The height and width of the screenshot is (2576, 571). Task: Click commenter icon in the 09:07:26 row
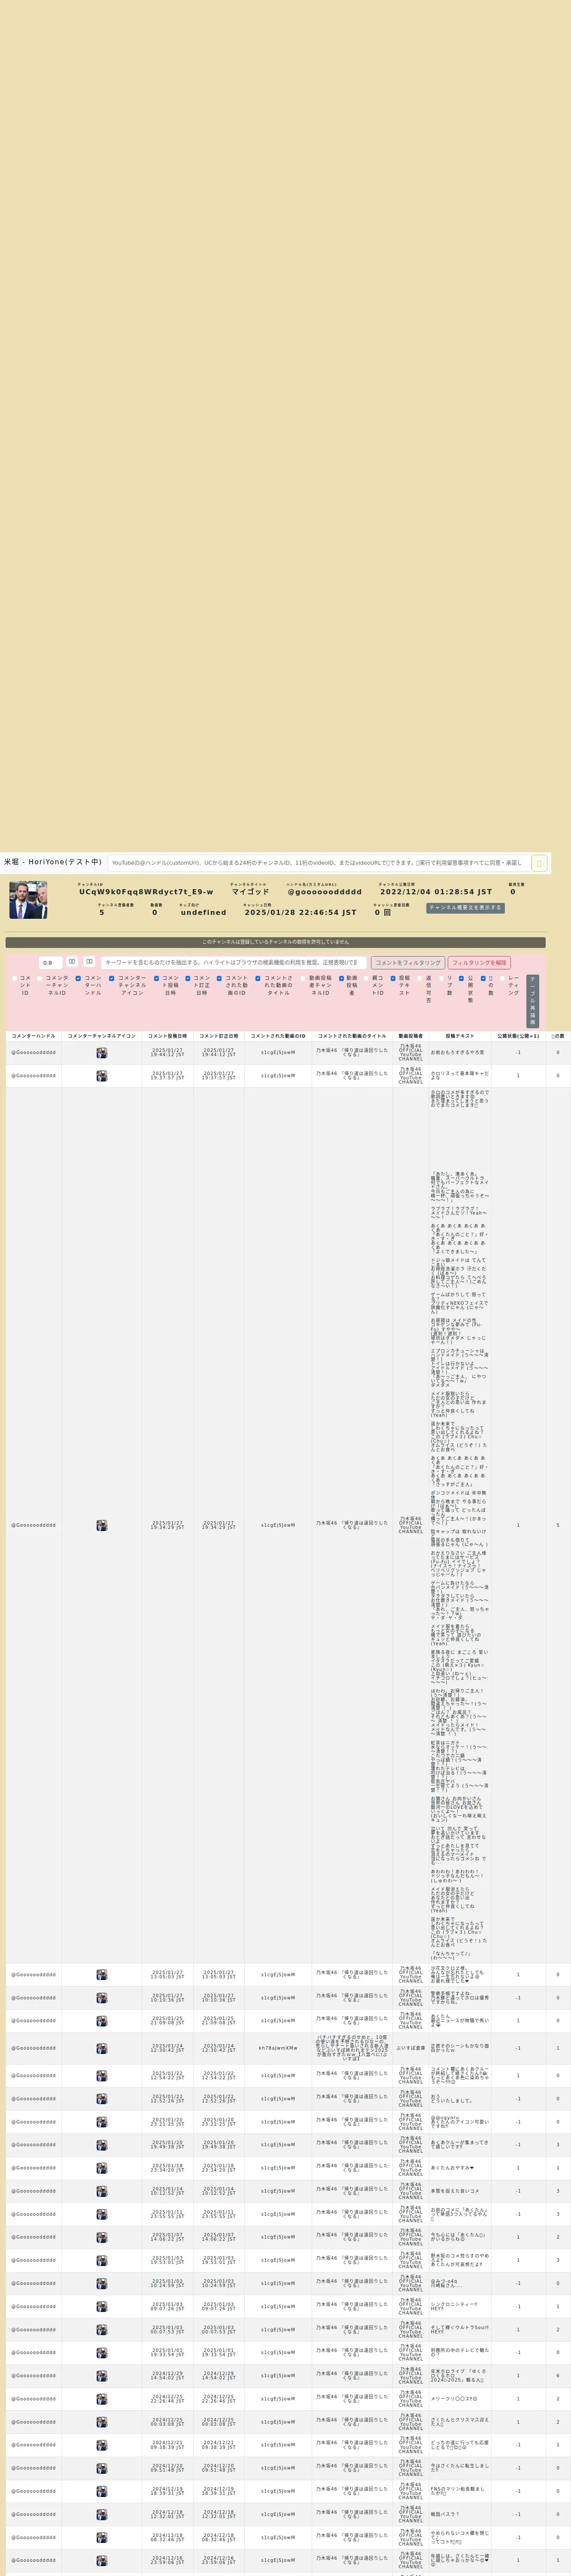pyautogui.click(x=102, y=2307)
